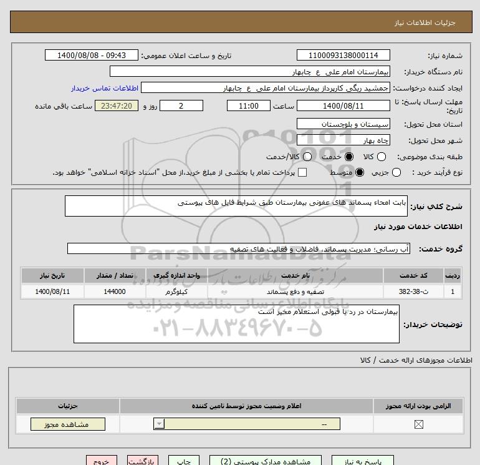The width and height of the screenshot is (480, 465).
Task: Click the مشاهده مجوز button
Action: [68, 424]
